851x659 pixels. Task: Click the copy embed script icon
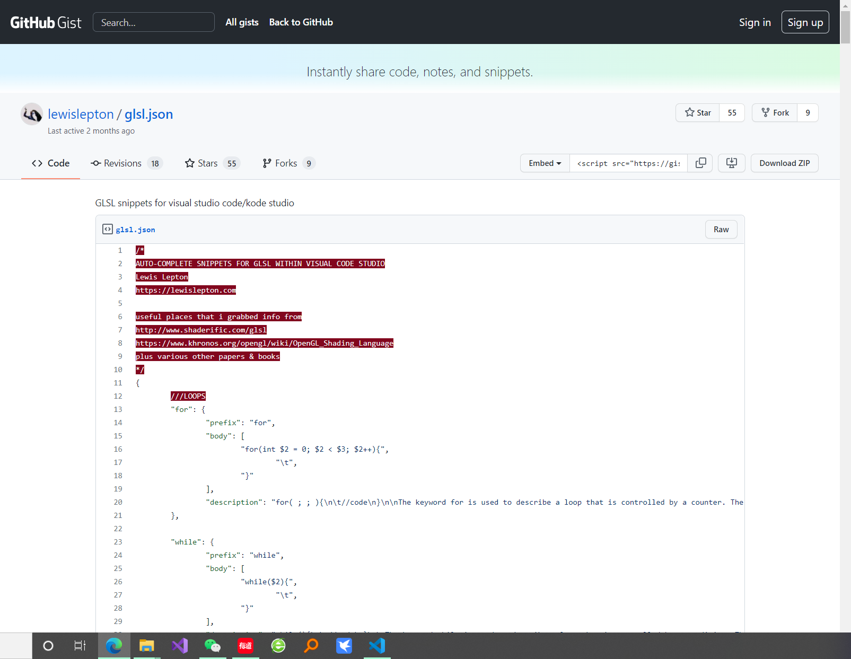(x=700, y=163)
